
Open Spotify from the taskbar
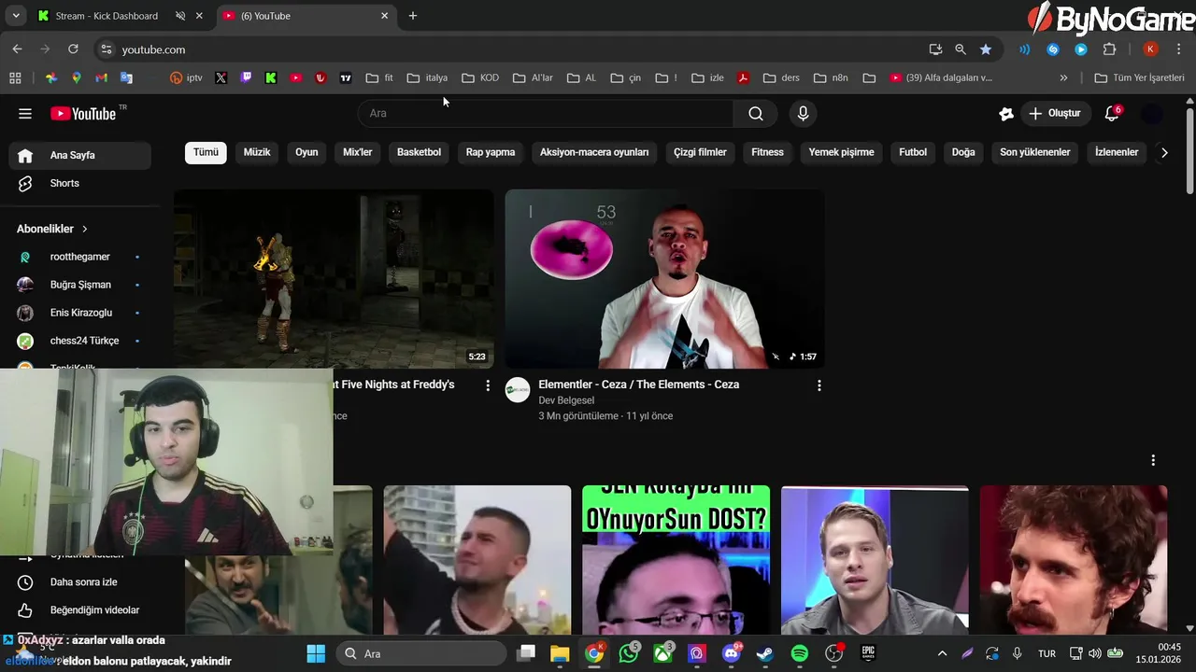(x=800, y=653)
